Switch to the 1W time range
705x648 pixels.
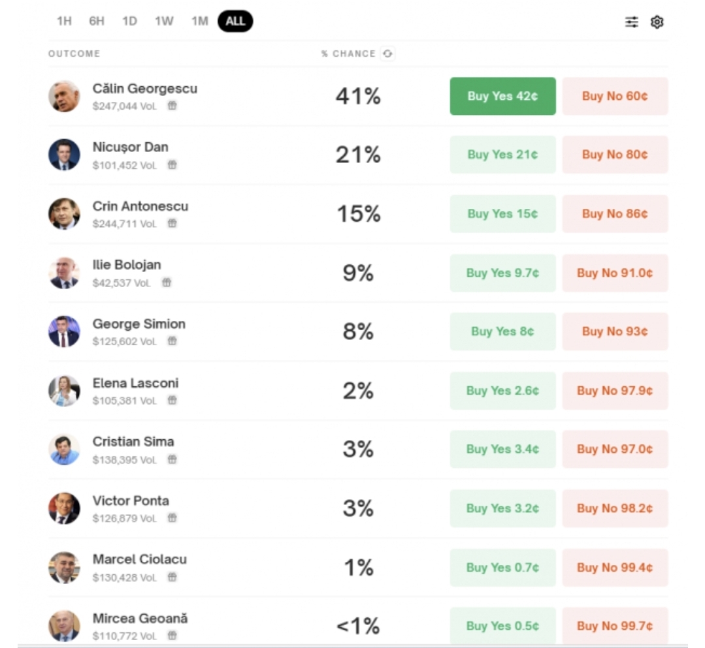tap(164, 22)
